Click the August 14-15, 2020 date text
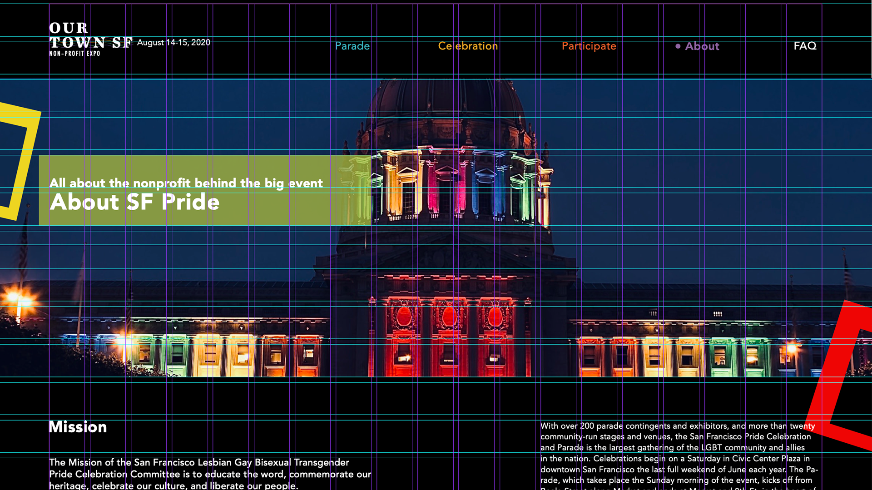 coord(173,42)
